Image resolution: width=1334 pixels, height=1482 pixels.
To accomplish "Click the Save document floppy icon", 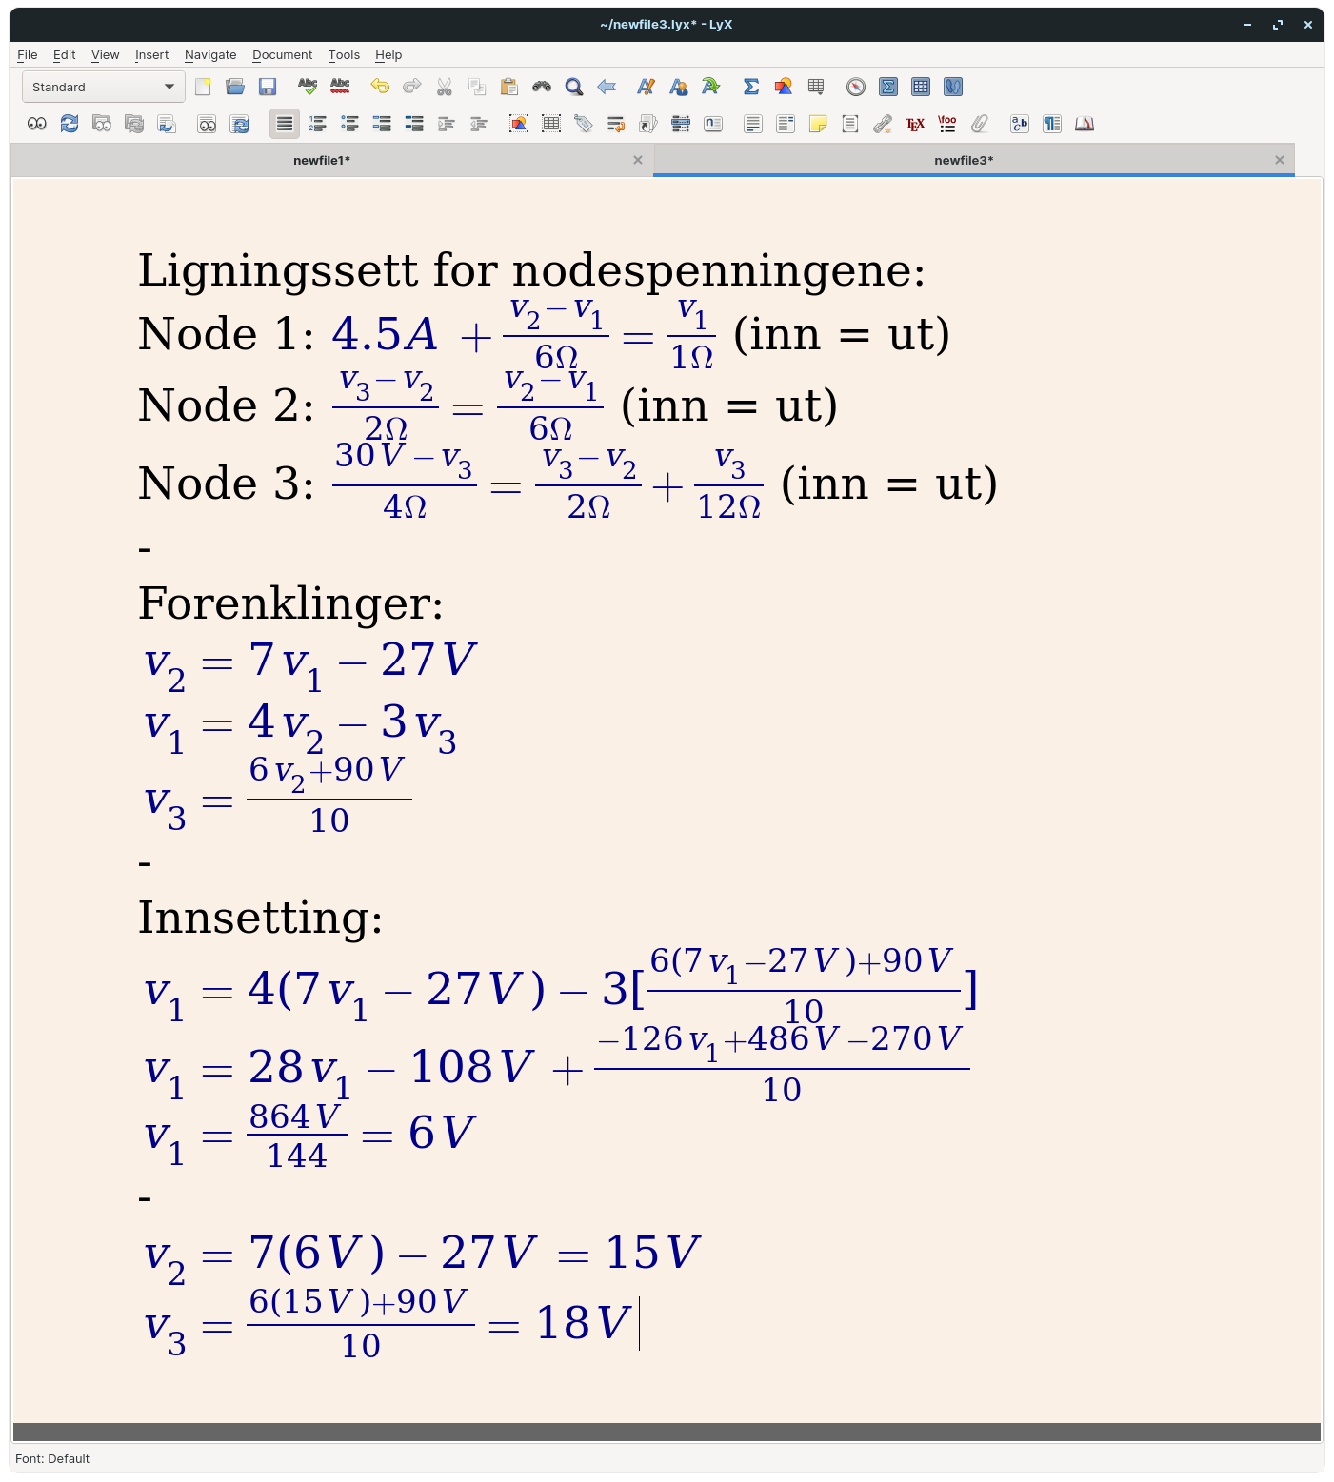I will (x=268, y=87).
